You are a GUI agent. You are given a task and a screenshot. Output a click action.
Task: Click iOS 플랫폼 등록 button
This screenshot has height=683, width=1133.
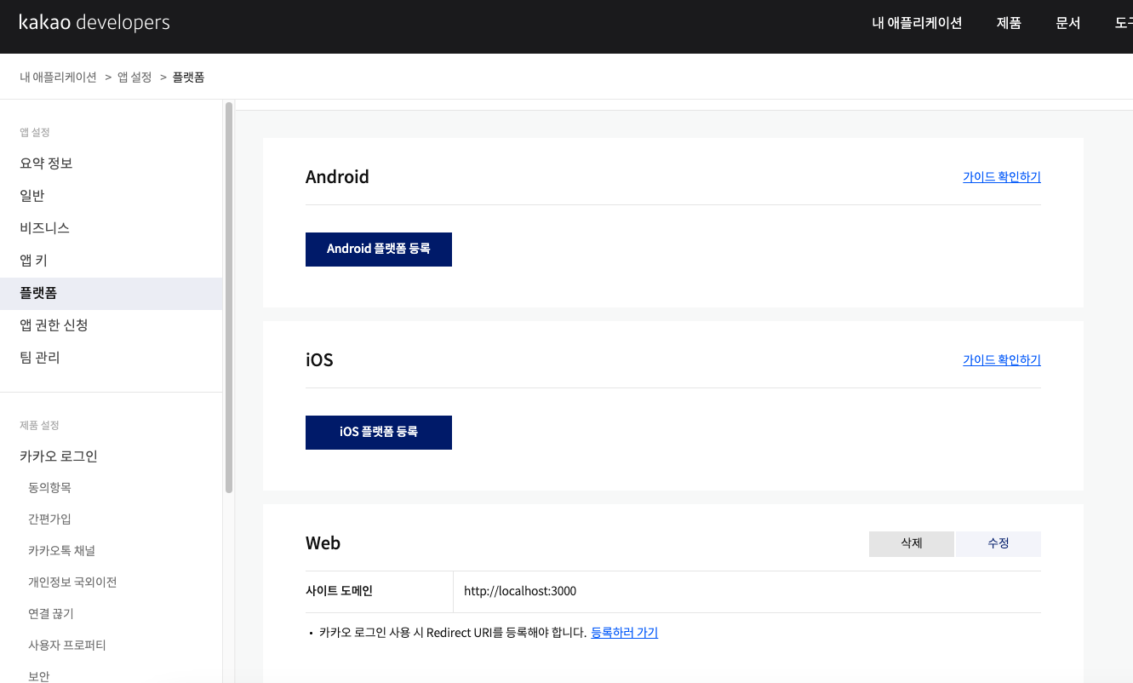point(379,433)
